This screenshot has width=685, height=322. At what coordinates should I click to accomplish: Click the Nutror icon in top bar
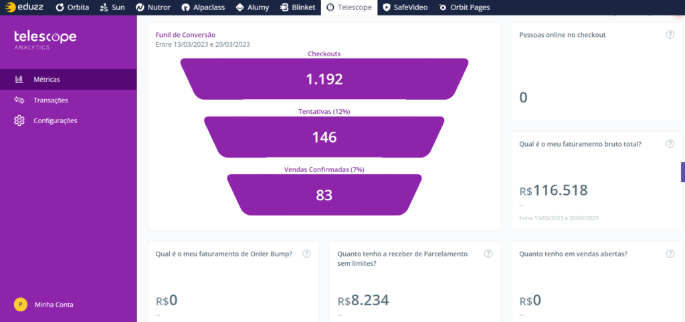coord(140,7)
